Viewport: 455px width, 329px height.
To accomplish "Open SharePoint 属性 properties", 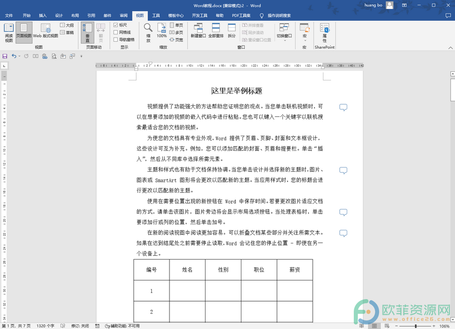I will click(x=324, y=32).
